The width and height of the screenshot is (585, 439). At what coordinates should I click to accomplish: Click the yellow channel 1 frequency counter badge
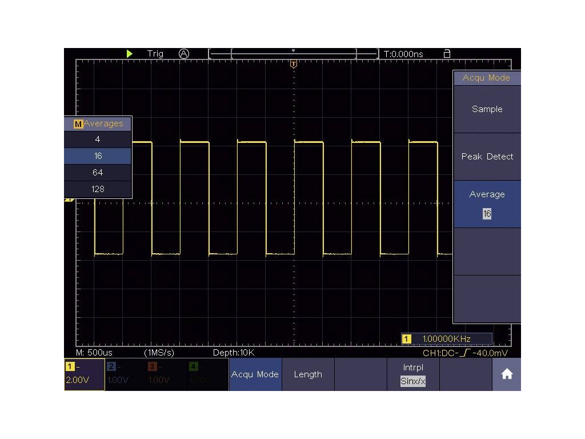[407, 339]
